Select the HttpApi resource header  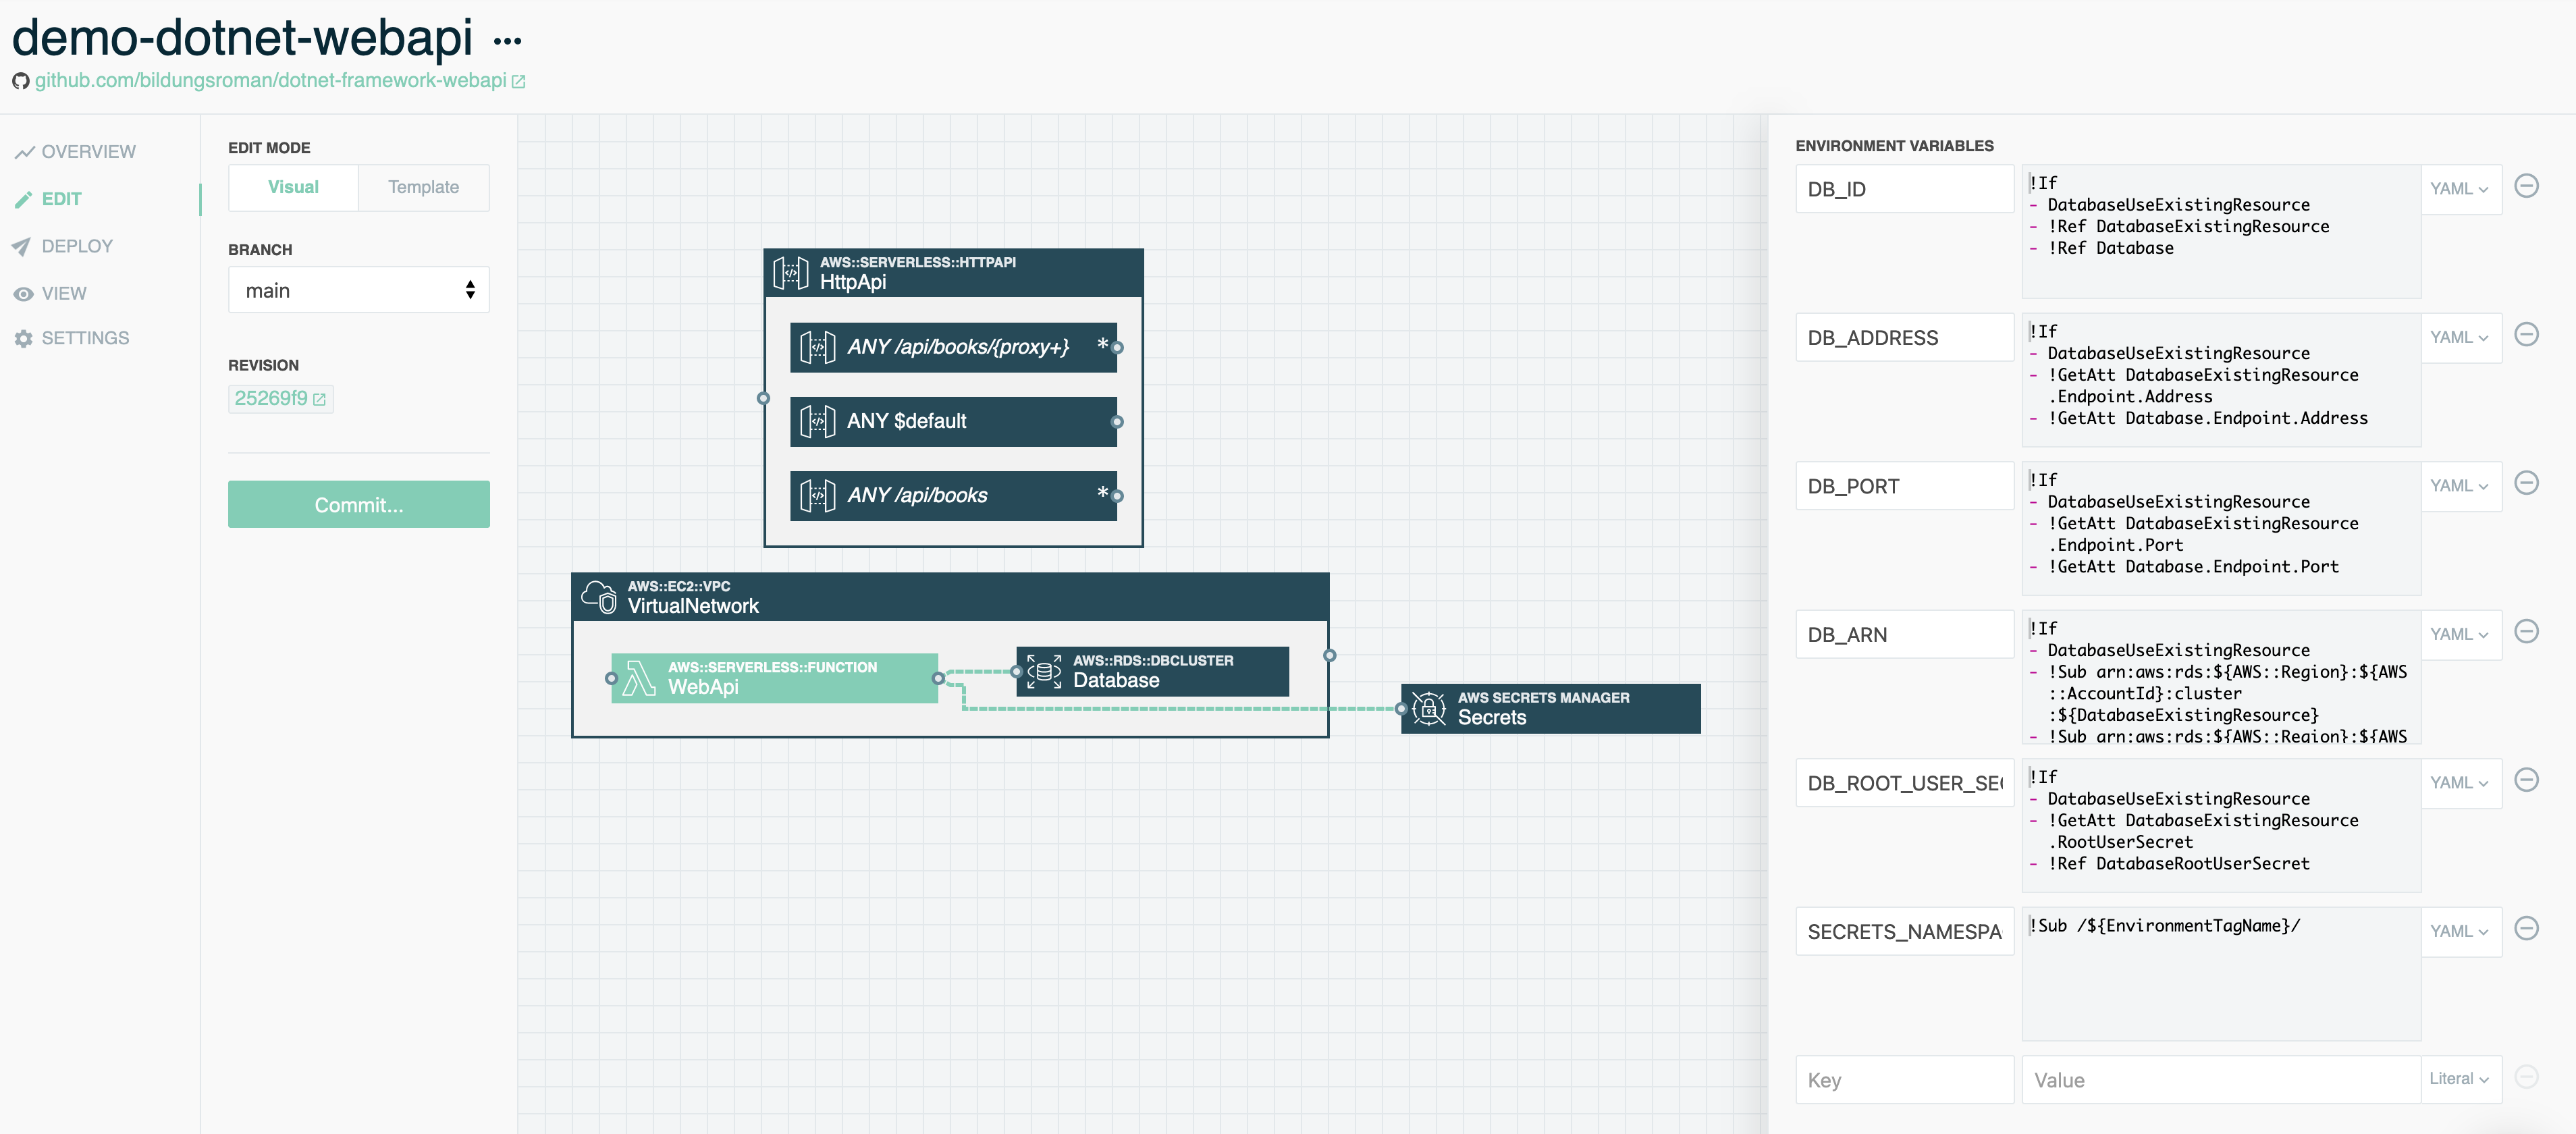click(x=953, y=272)
